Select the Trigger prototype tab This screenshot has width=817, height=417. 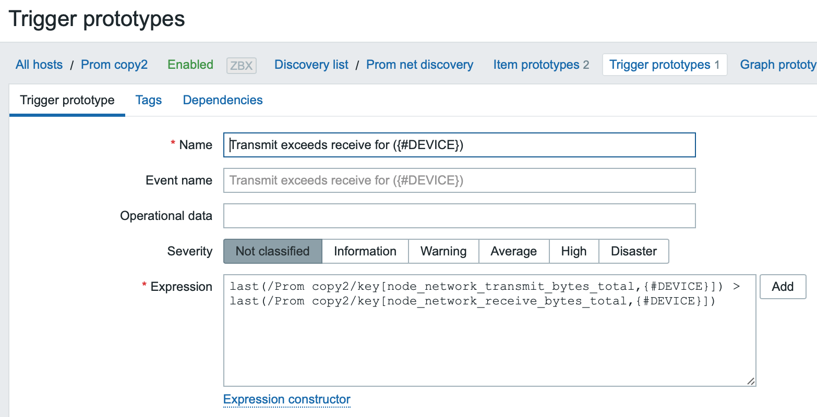(x=67, y=100)
